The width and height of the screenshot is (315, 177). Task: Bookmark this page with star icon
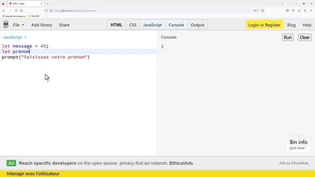click(262, 11)
